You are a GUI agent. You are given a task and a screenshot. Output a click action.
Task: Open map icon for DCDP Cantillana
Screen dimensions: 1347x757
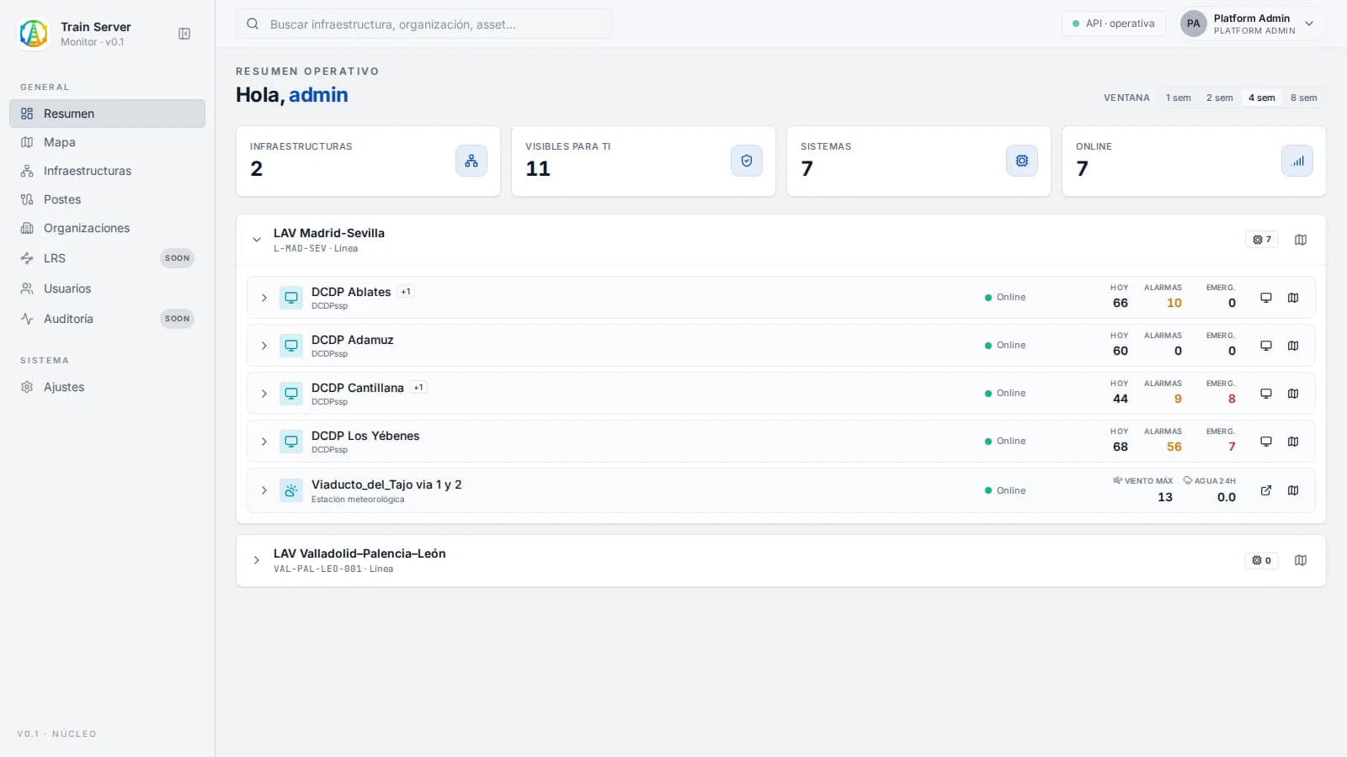click(x=1293, y=394)
